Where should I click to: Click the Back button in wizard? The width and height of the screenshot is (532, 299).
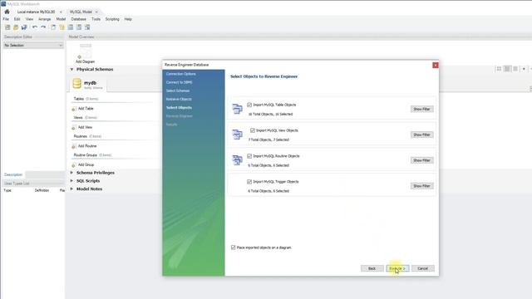point(372,268)
